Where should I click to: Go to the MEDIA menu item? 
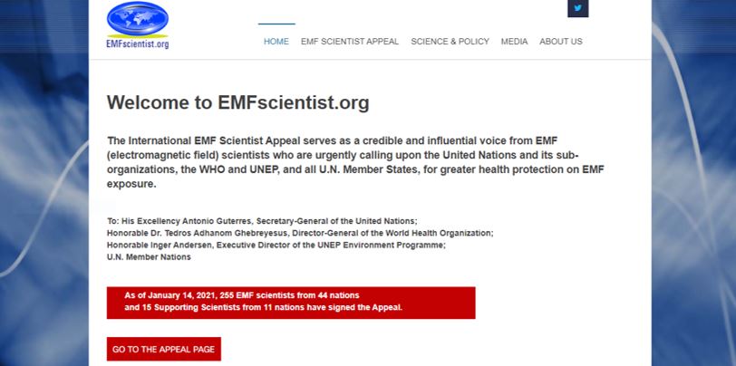tap(514, 42)
